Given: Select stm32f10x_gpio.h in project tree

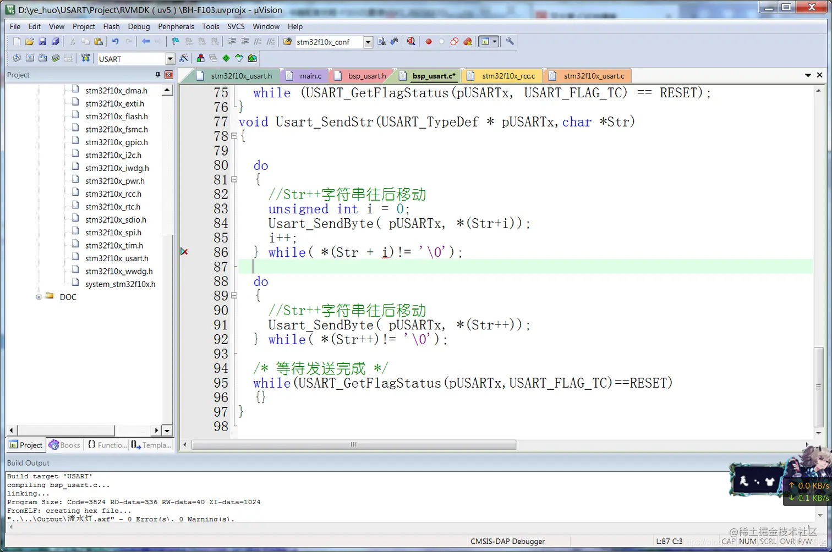Looking at the screenshot, I should [x=116, y=142].
